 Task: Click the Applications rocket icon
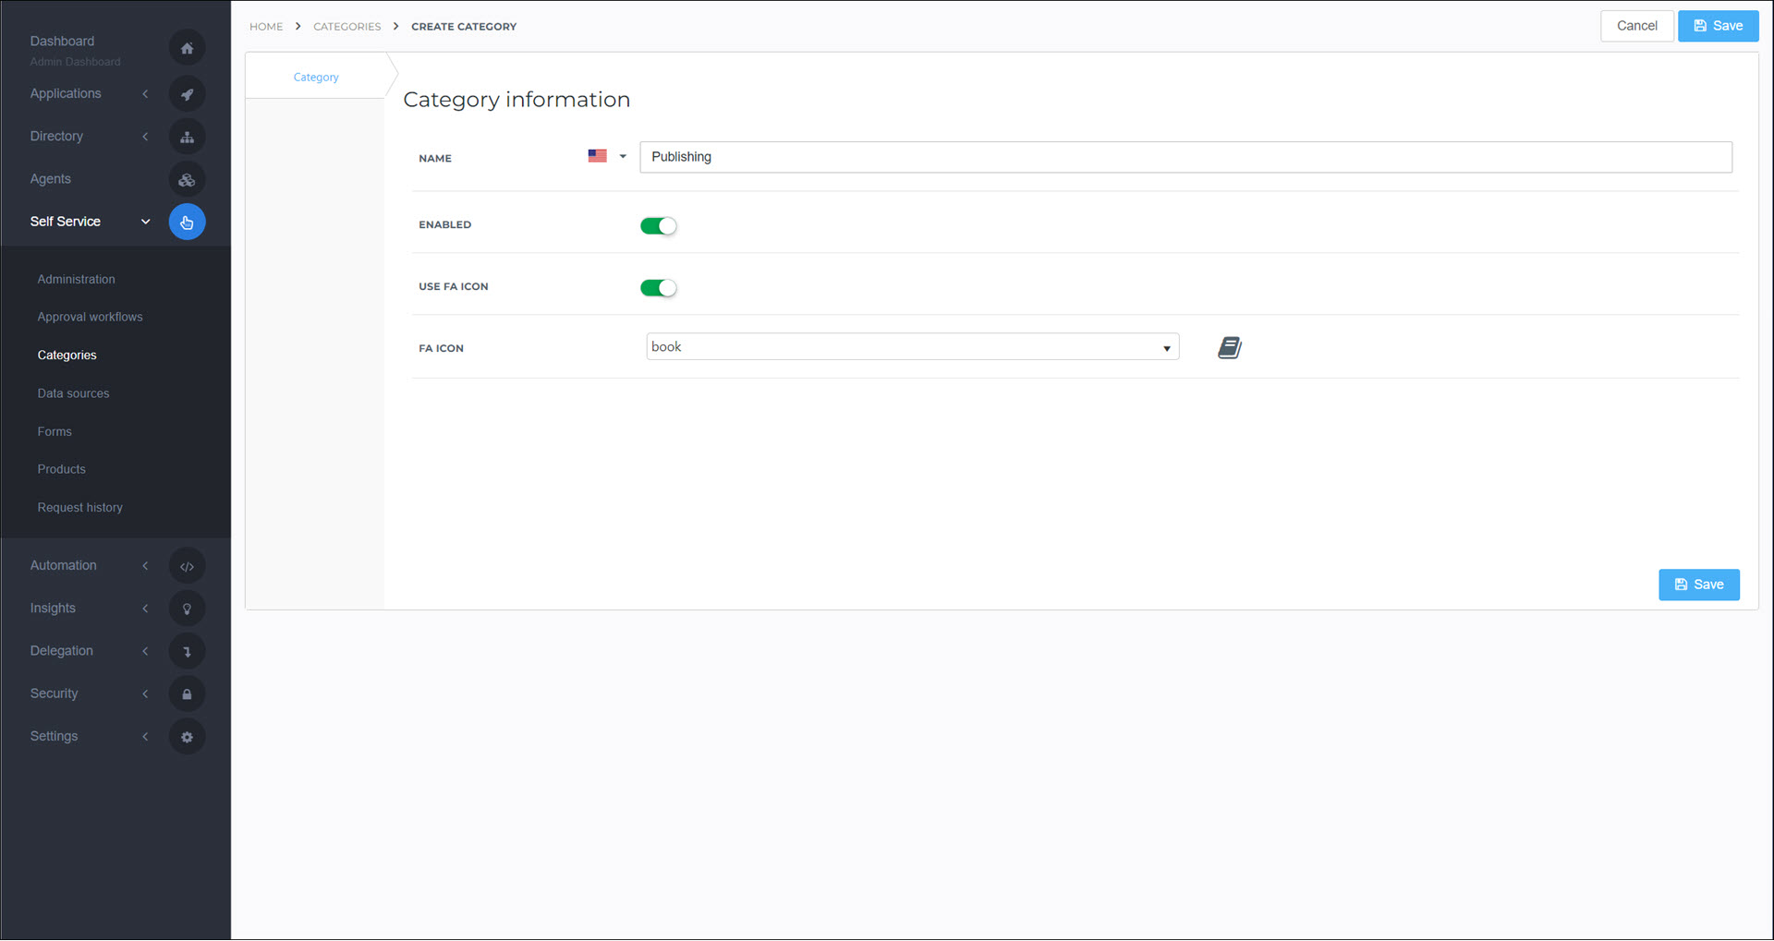(187, 94)
